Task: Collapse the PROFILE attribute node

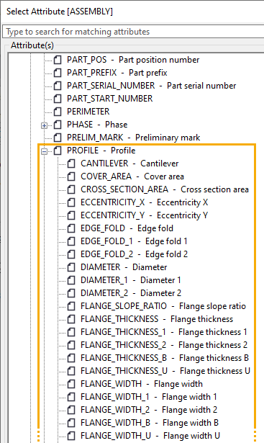Action: 45,152
